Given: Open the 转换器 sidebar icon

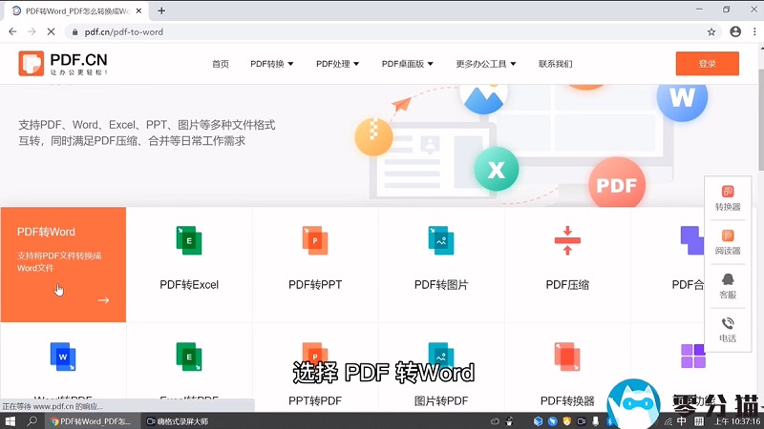Looking at the screenshot, I should tap(728, 193).
